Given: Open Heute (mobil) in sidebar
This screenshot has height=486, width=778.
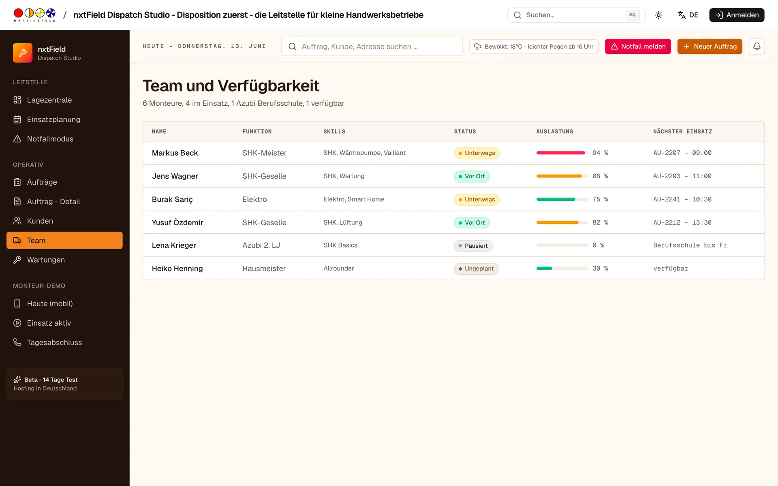Looking at the screenshot, I should coord(64,304).
